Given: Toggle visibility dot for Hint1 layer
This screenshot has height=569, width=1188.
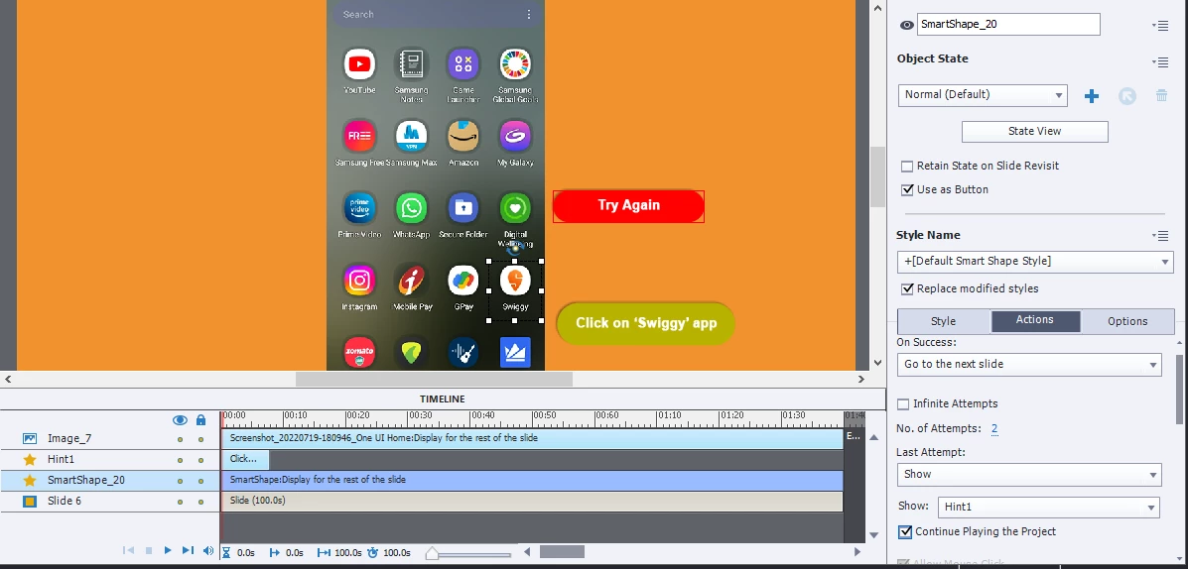Looking at the screenshot, I should (x=180, y=459).
